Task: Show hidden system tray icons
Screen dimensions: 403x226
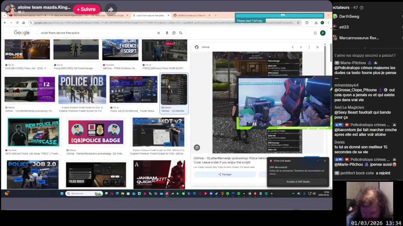Action: pyautogui.click(x=293, y=193)
